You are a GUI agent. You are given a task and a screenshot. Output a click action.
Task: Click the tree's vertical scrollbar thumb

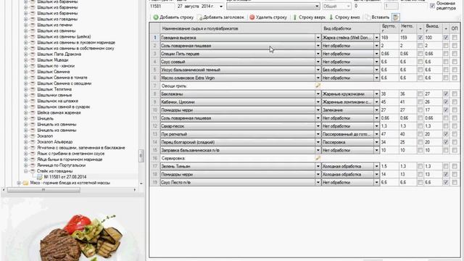pos(141,155)
